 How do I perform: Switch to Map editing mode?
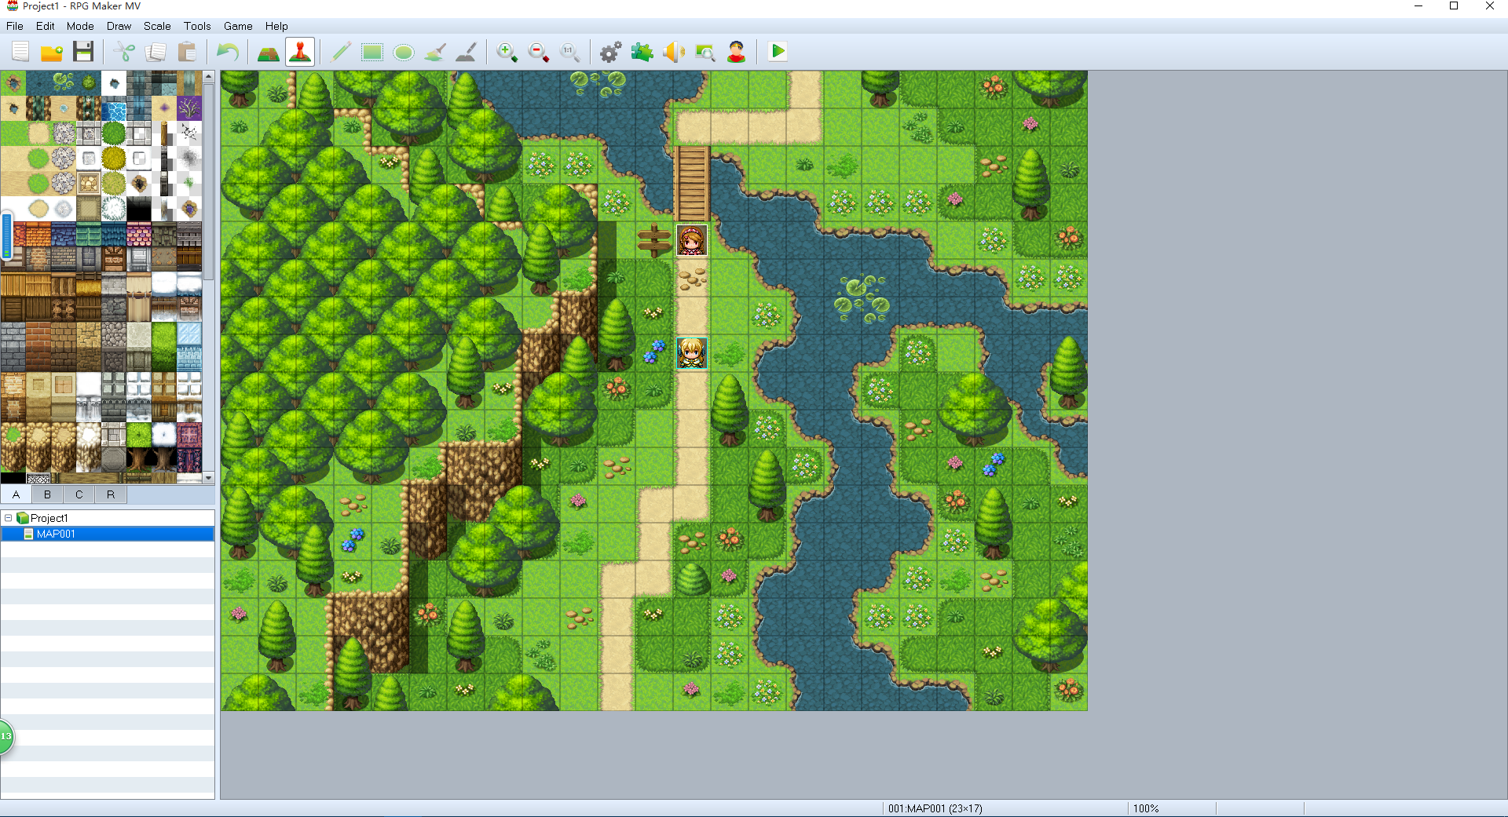click(x=269, y=52)
